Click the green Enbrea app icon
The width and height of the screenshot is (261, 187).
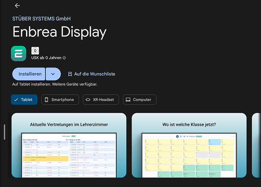tap(18, 53)
